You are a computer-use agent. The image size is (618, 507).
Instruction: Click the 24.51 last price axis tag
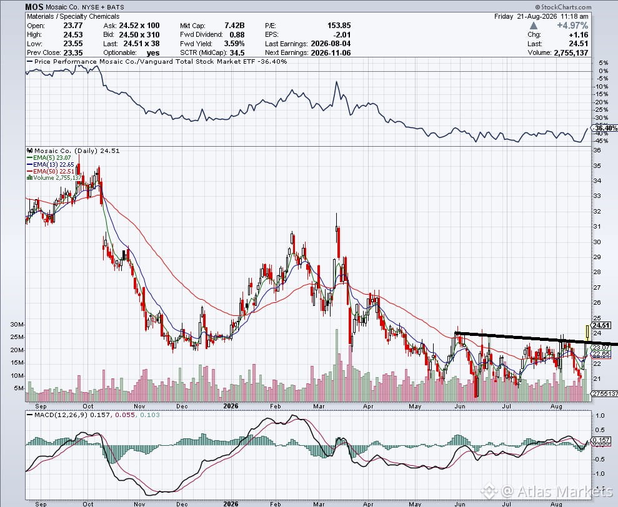pyautogui.click(x=602, y=325)
